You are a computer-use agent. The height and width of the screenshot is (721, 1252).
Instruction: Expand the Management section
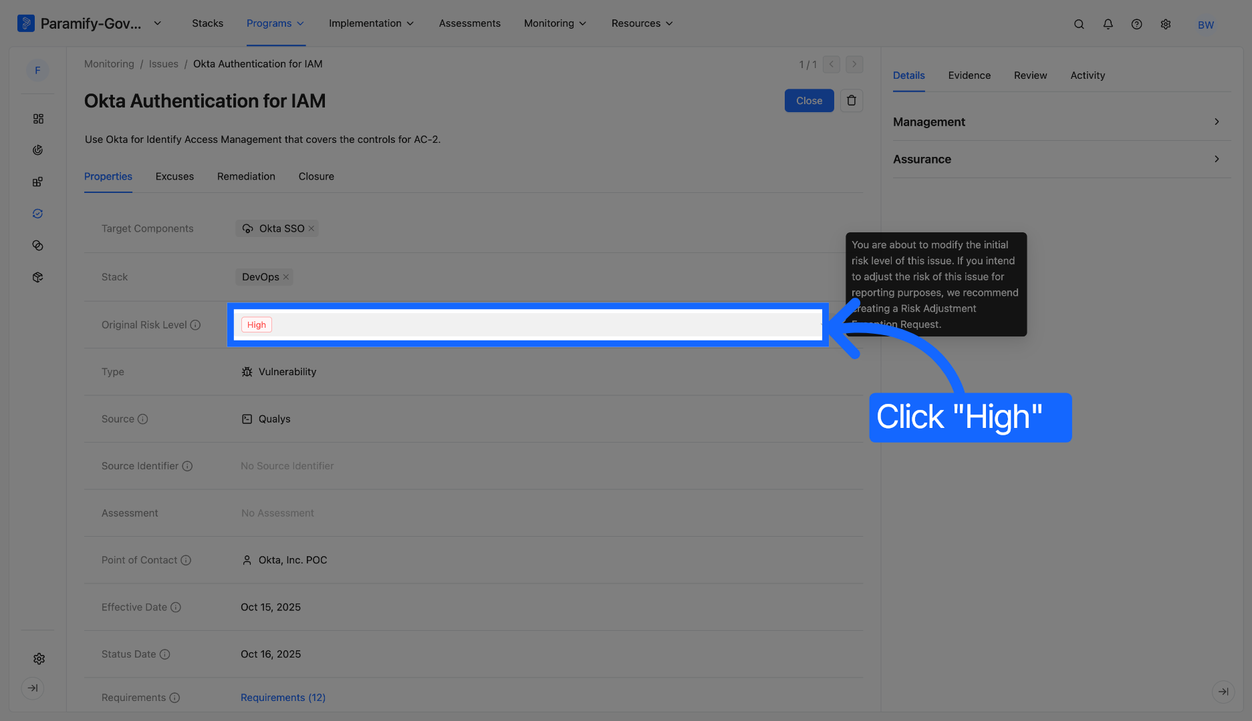pyautogui.click(x=1061, y=122)
